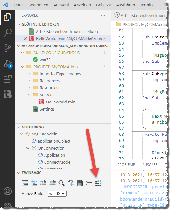Select Application parameter in the outline

click(54, 155)
